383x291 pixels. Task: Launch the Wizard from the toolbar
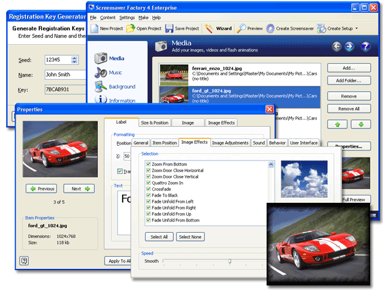click(x=210, y=29)
